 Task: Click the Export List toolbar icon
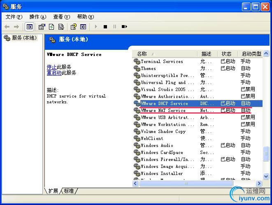61,27
